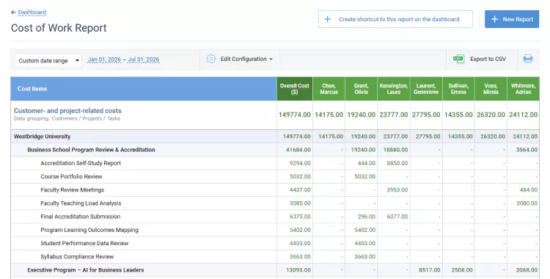Select the Whitmore, Adrian column header
Screen dimensions: 550x279
(x=523, y=89)
